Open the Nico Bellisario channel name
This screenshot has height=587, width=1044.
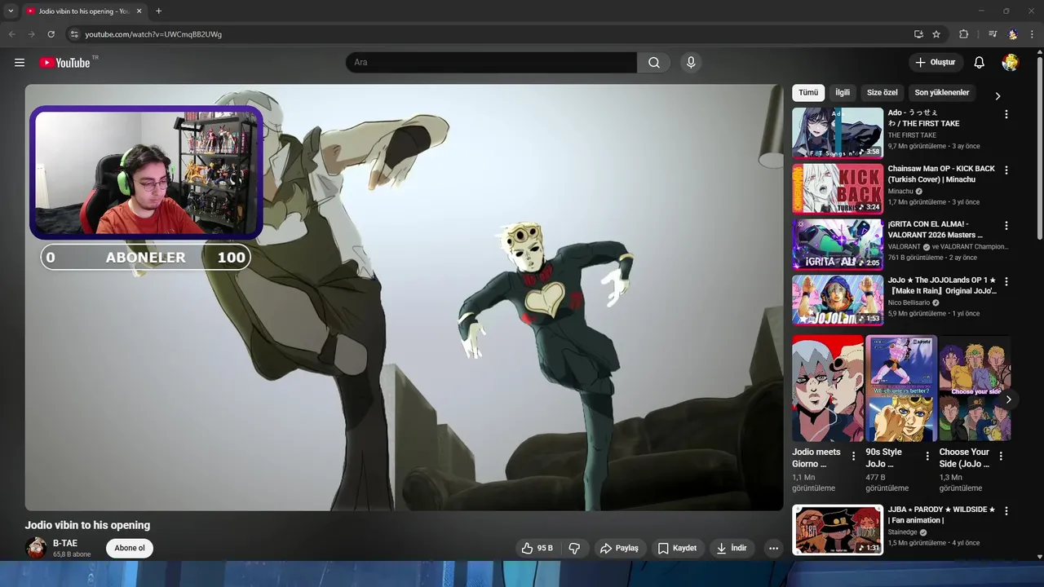click(909, 302)
